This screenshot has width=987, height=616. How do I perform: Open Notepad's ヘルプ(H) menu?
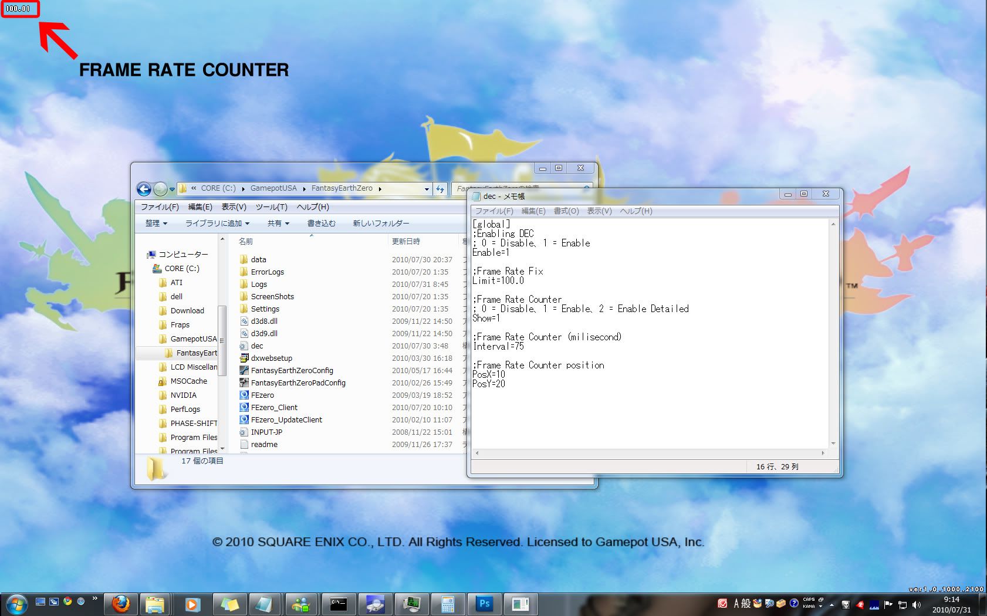point(636,211)
